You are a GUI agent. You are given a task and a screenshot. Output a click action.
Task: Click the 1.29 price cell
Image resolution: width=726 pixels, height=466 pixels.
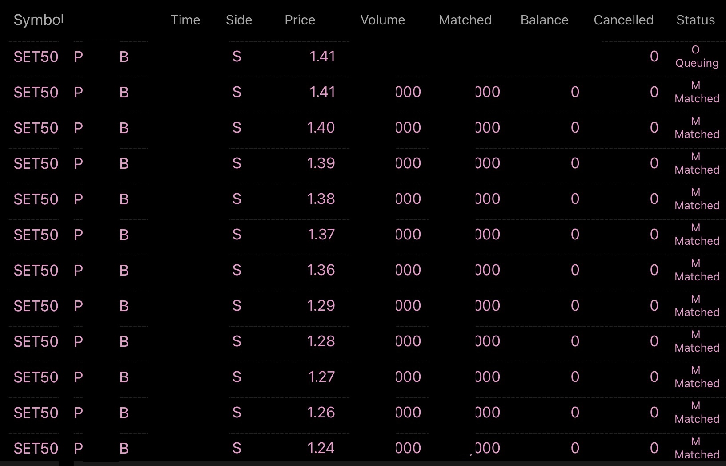click(x=321, y=306)
